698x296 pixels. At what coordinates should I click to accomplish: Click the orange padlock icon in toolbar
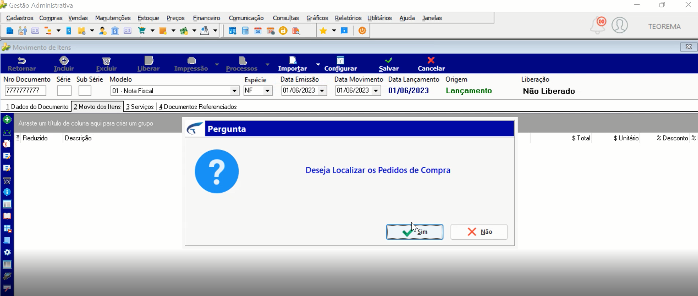click(x=283, y=31)
